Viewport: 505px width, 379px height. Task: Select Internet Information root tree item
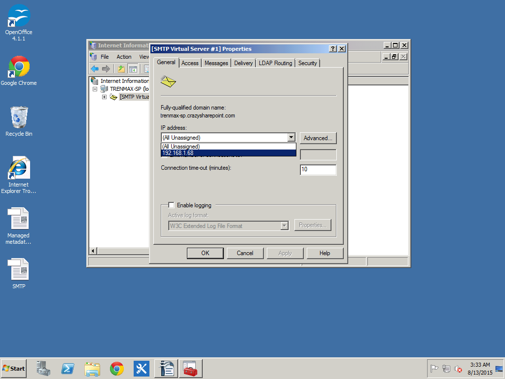[124, 81]
